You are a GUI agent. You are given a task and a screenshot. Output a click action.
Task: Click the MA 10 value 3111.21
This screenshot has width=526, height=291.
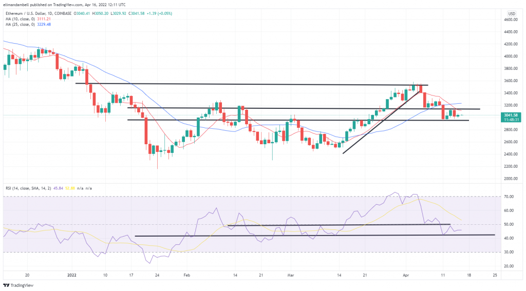click(44, 19)
